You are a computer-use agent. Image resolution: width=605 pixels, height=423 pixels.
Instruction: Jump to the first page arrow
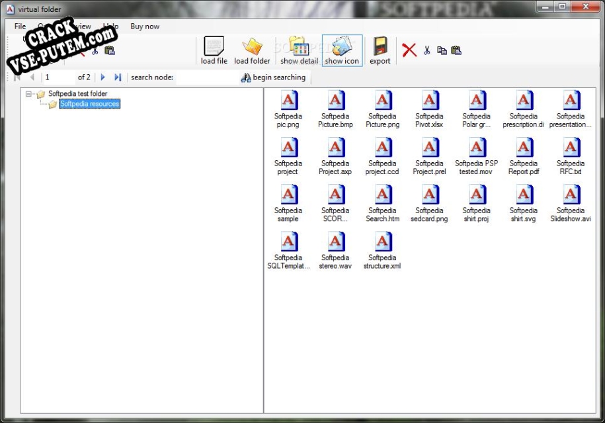pos(17,77)
